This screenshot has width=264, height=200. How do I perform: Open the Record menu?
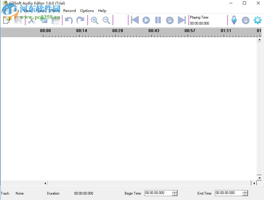tap(70, 10)
